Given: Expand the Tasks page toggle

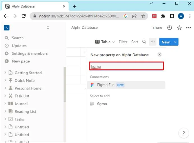Looking at the screenshot, I should pyautogui.click(x=5, y=119).
